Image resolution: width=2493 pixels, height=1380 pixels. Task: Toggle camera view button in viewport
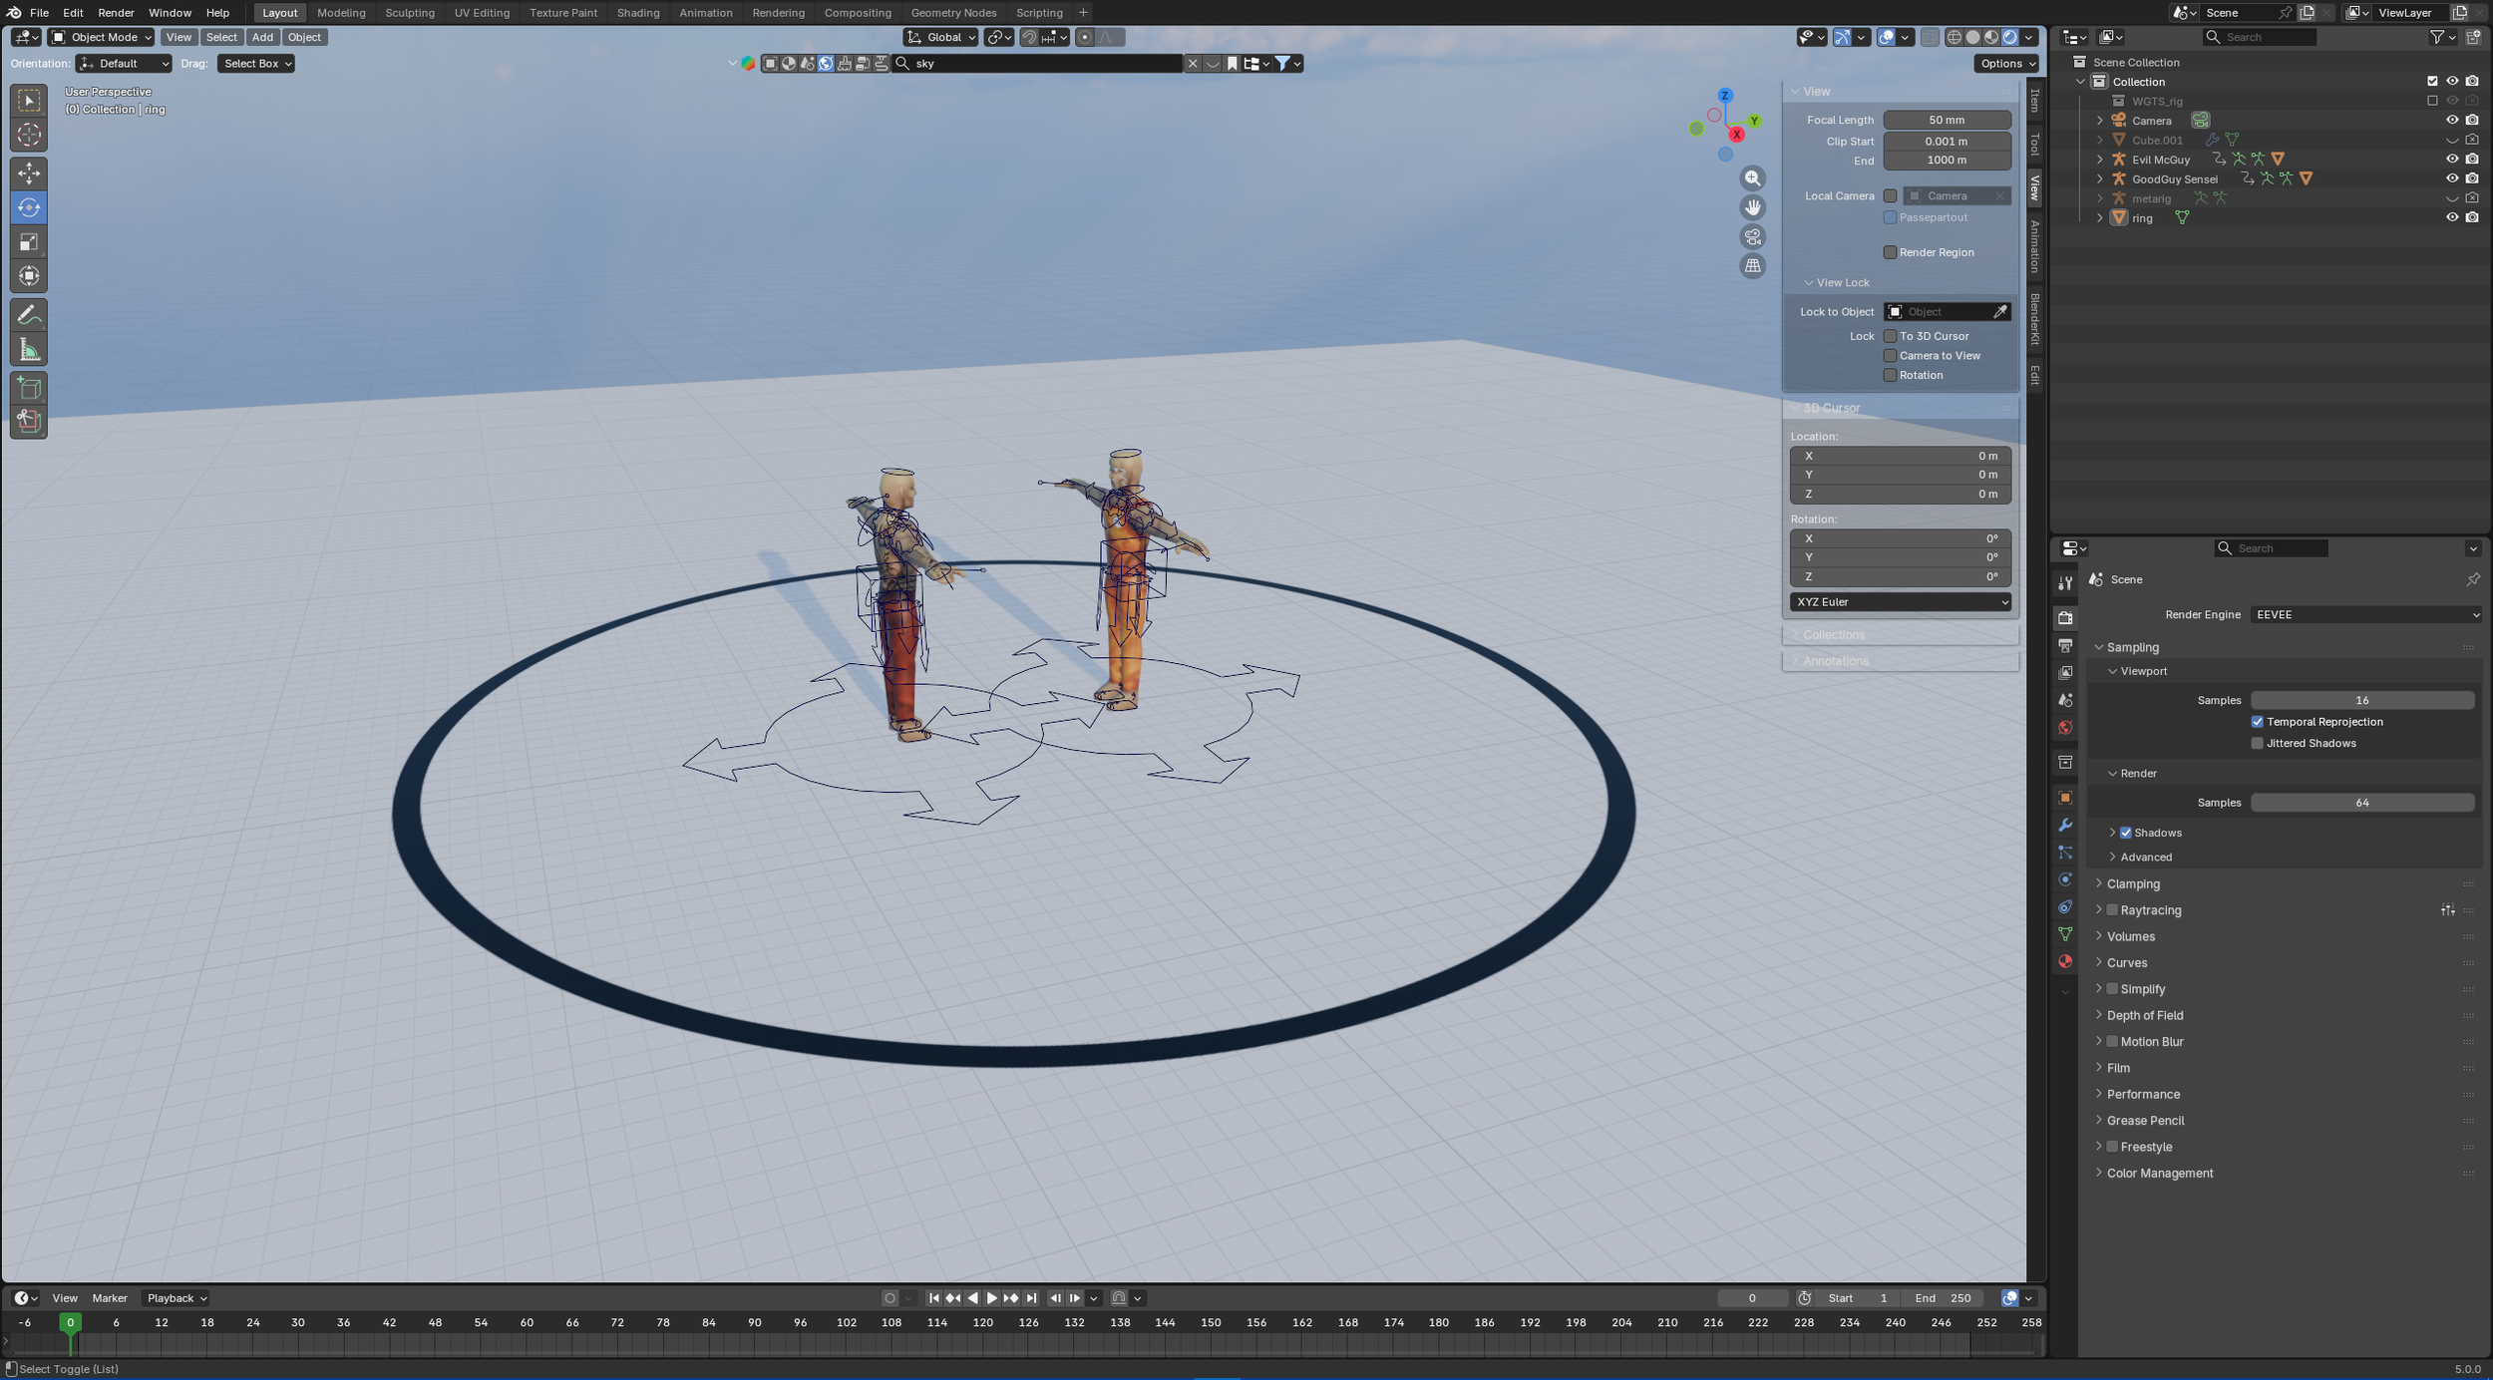1752,237
